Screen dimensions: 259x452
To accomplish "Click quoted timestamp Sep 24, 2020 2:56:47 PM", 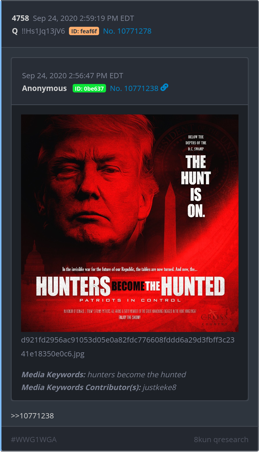I will [x=73, y=76].
